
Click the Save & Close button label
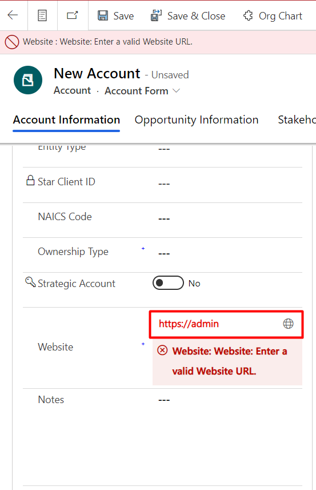[196, 16]
